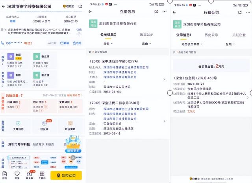Select the 深圳市宝安区人民法院 court text

119,129
